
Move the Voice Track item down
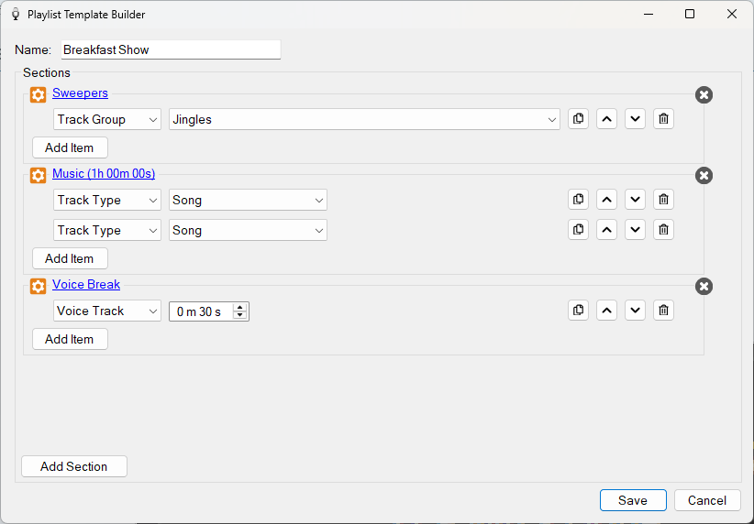pyautogui.click(x=635, y=311)
